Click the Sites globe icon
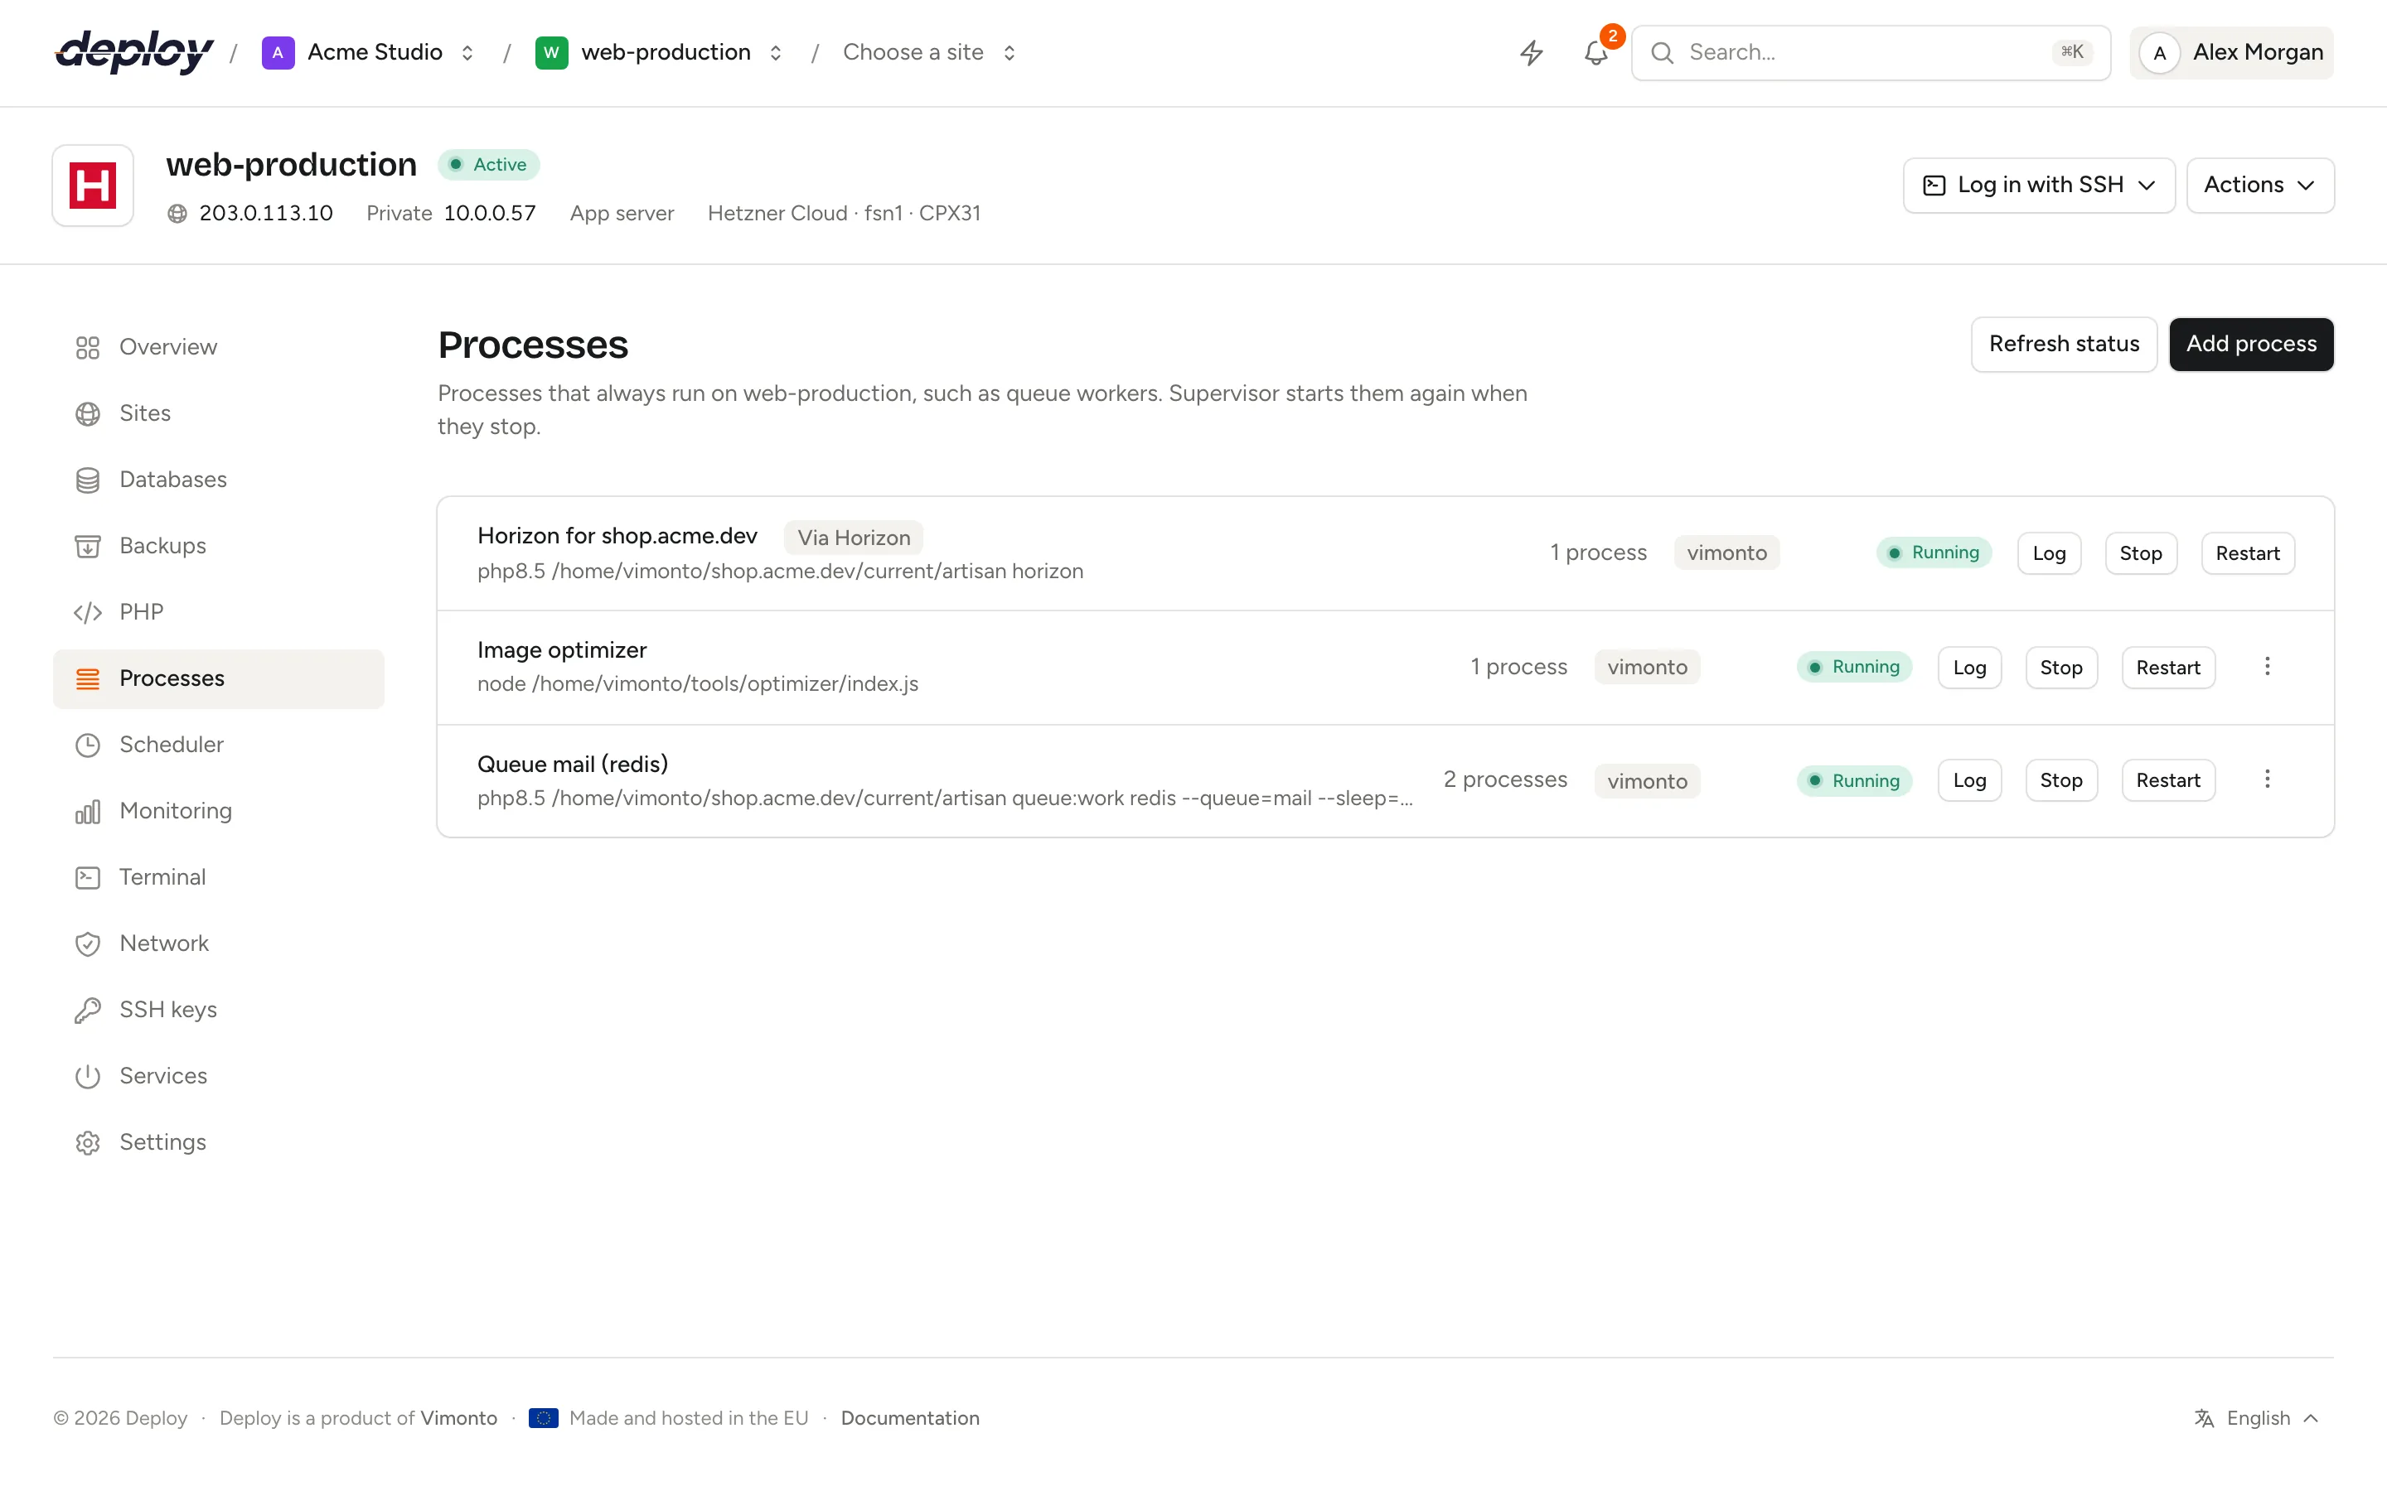Viewport: 2387px width, 1491px height. (88, 413)
